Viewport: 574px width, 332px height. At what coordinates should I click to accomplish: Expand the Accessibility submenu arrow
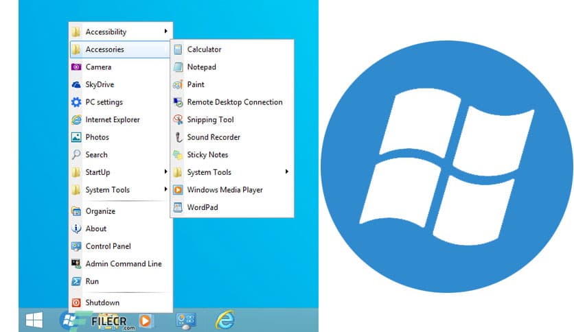(x=165, y=32)
